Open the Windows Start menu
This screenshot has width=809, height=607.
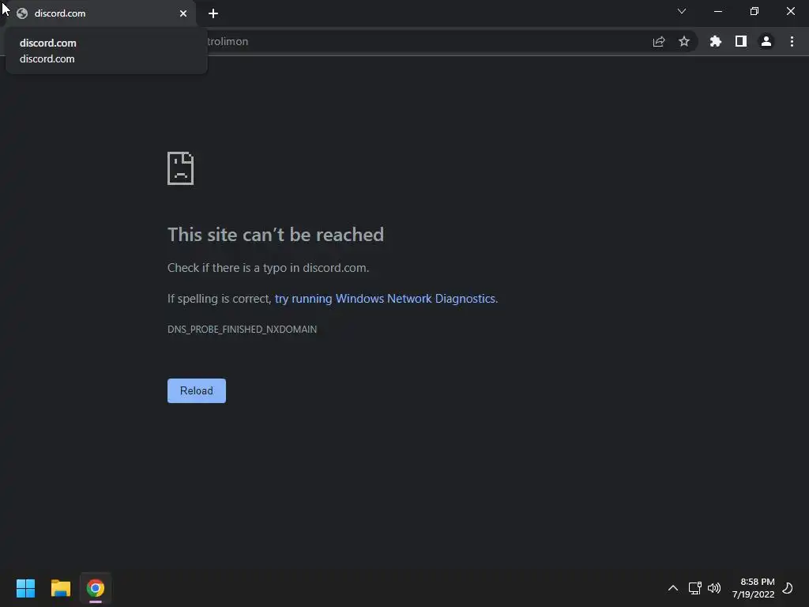26,588
